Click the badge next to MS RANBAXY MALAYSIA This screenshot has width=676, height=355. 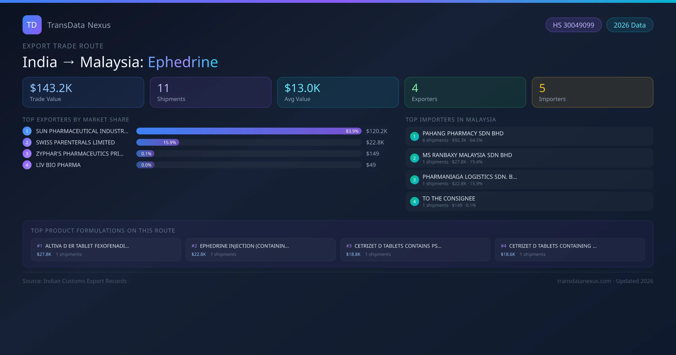[414, 158]
